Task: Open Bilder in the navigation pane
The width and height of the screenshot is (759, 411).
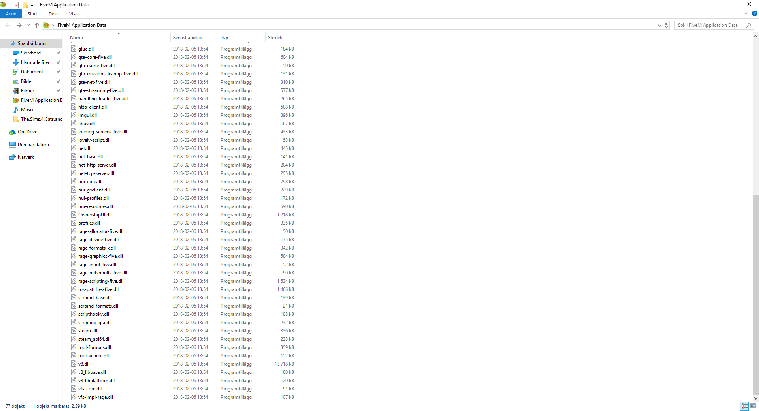Action: click(27, 81)
